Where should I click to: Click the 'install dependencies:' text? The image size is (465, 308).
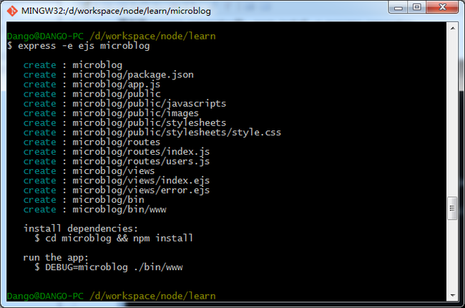coord(81,228)
